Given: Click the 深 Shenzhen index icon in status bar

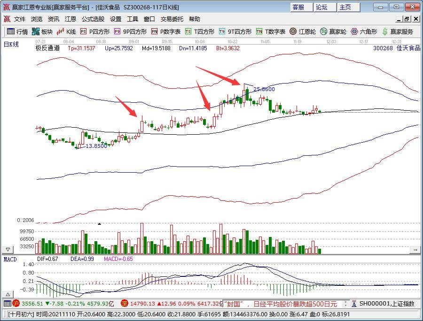Looking at the screenshot, I should click(x=125, y=304).
